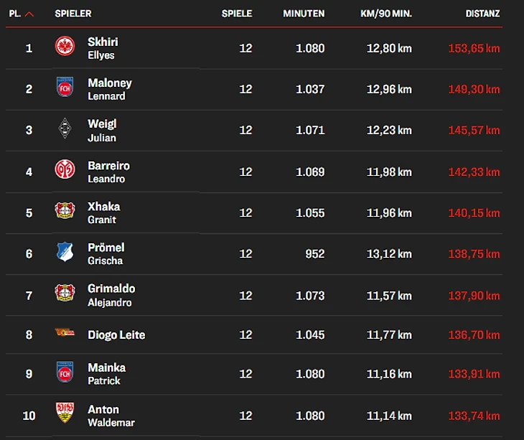This screenshot has height=440, width=524.
Task: Click the Mainz 05 crest beside Barreiro
Action: pyautogui.click(x=65, y=171)
